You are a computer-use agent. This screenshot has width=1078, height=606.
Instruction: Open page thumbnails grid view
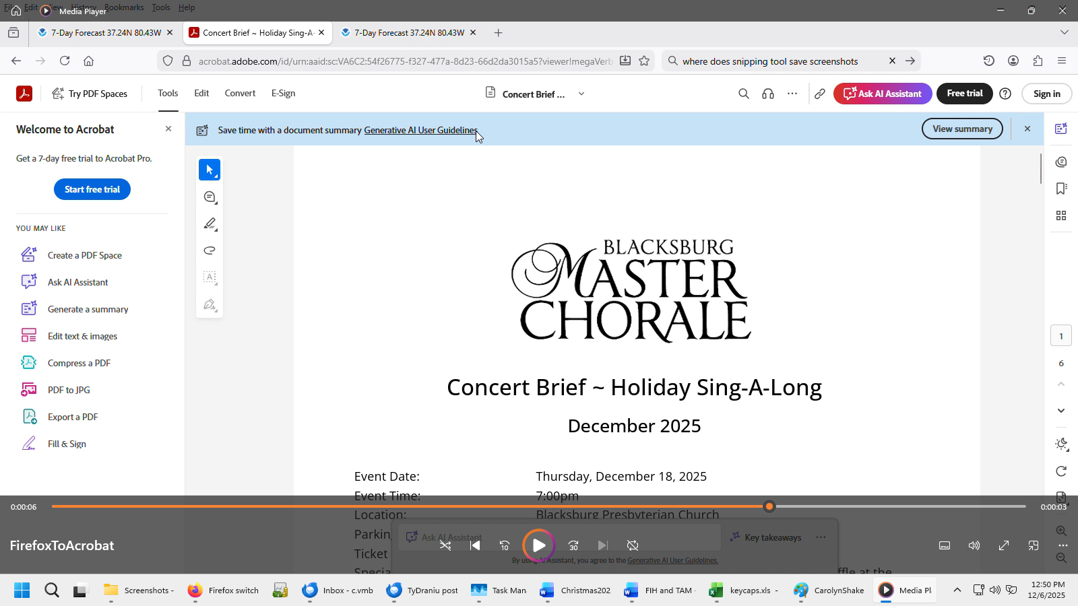(1061, 215)
